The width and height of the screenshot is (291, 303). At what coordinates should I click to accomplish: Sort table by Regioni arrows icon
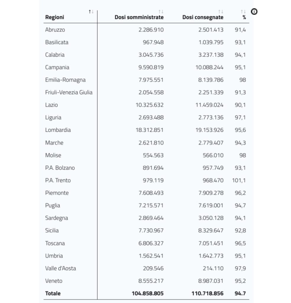91,12
